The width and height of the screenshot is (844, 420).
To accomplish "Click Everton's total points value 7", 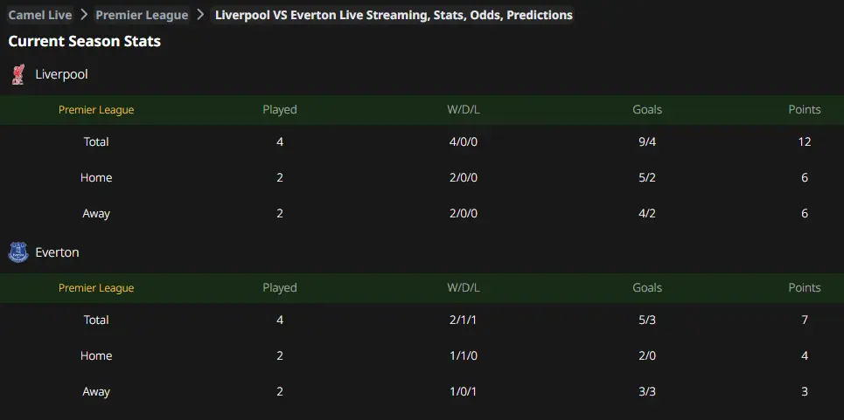I will [805, 320].
